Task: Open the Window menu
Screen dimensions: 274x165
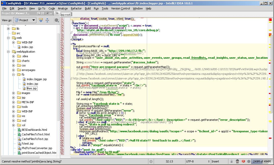Action: (138, 8)
